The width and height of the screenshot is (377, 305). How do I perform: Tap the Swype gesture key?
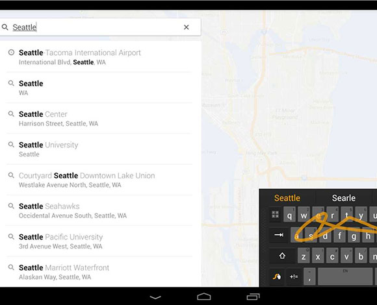pos(276,276)
